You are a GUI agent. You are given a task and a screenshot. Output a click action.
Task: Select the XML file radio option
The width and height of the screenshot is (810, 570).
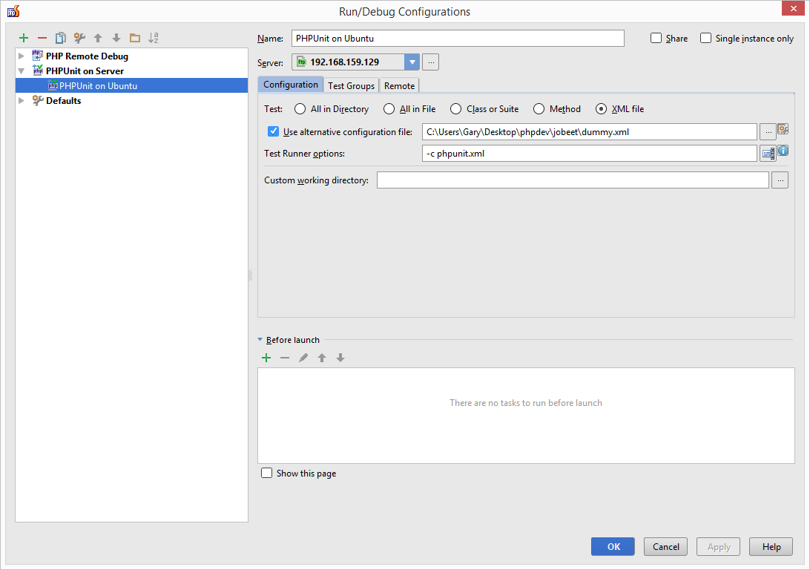[x=601, y=108]
